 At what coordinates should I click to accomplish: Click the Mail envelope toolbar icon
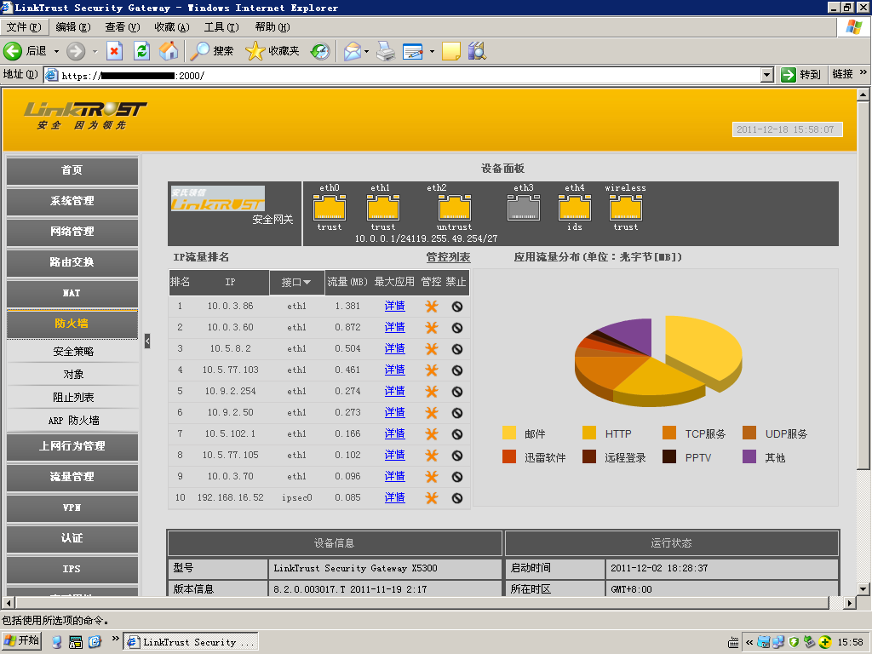click(353, 51)
